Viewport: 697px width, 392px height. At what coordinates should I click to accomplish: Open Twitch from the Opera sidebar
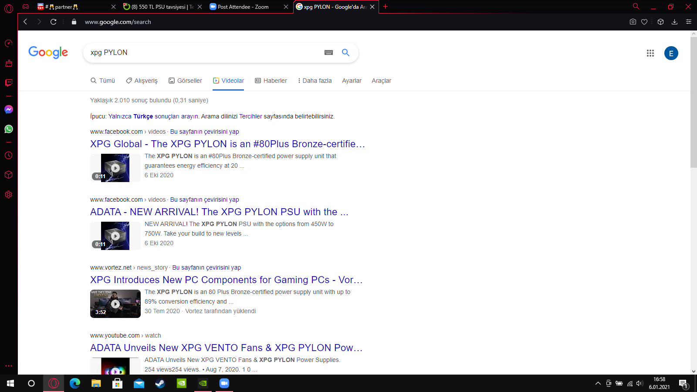[8, 83]
